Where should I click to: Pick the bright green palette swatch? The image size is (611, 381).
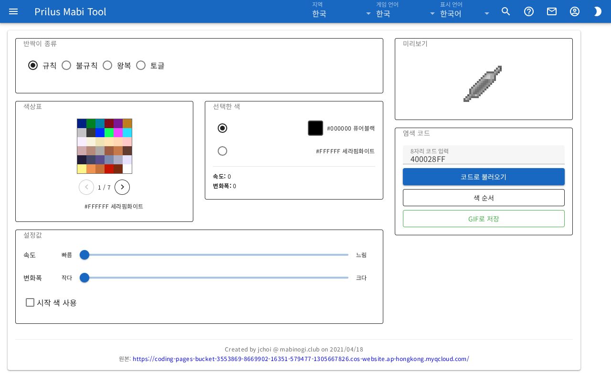109,132
